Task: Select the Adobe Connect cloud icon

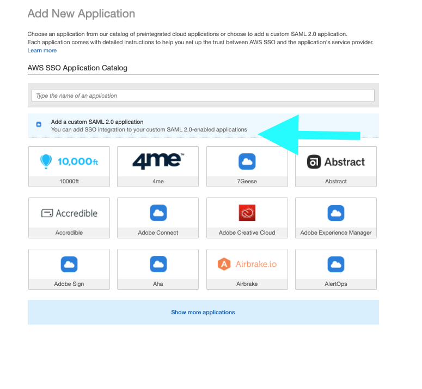Action: [x=158, y=213]
